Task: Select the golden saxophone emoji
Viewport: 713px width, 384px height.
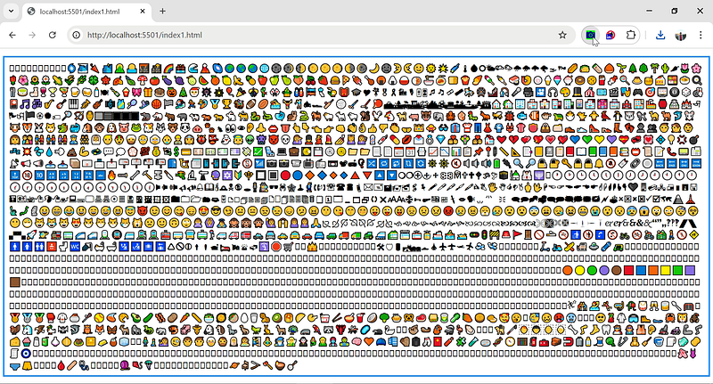Action: click(49, 104)
